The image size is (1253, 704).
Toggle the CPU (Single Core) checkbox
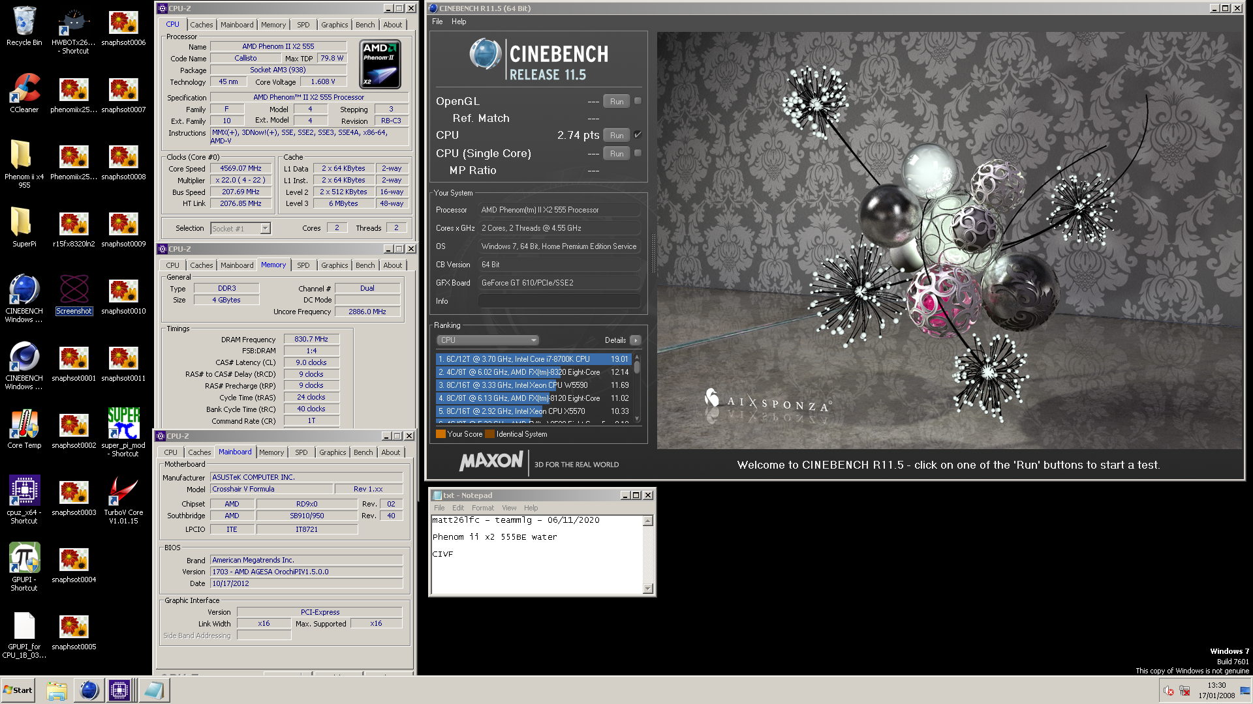click(638, 153)
